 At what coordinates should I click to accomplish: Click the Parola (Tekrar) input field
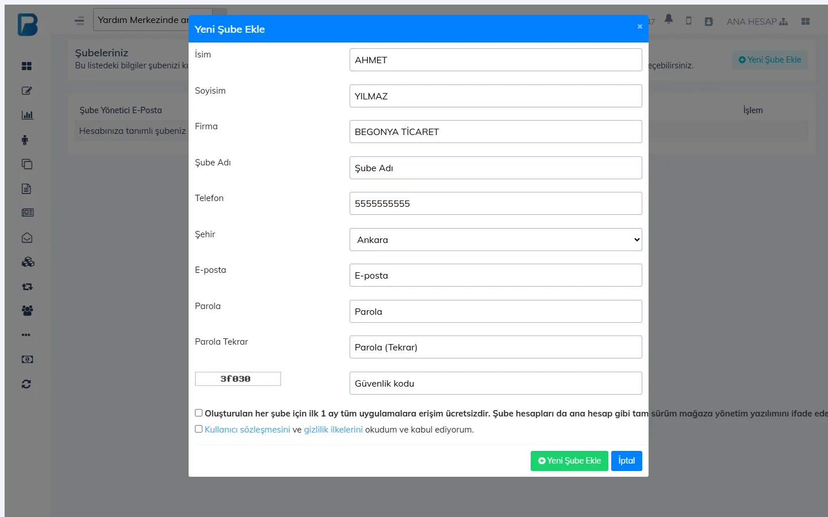(x=496, y=347)
